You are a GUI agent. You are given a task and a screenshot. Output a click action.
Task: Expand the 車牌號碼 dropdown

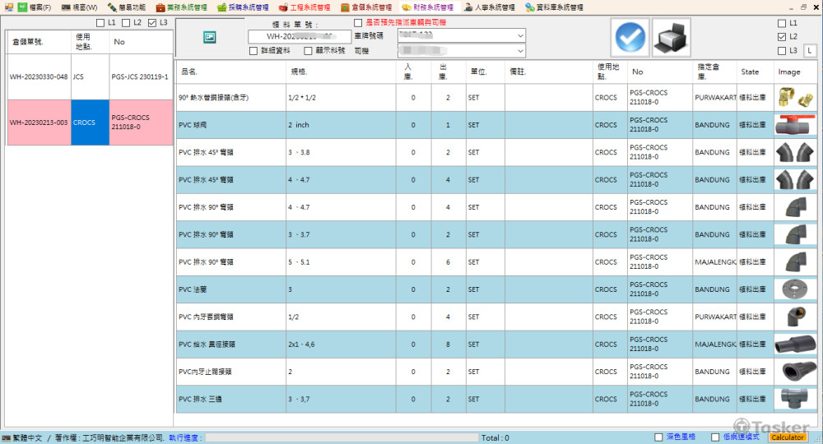click(x=520, y=36)
